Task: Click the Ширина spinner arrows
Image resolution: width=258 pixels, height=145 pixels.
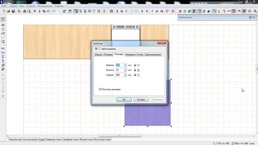Action: [125, 65]
